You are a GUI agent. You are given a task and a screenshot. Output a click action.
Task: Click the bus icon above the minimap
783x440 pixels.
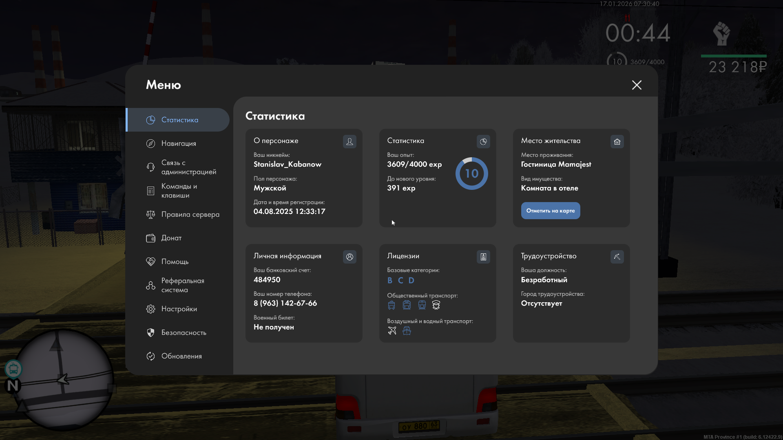coord(13,369)
